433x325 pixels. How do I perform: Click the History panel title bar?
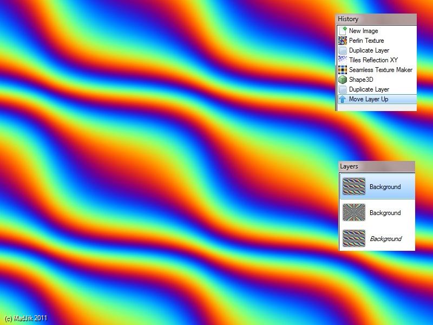click(x=376, y=19)
